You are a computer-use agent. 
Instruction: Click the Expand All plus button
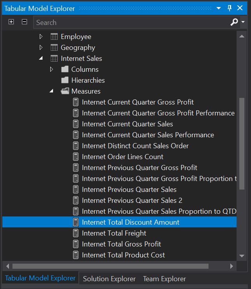tap(11, 22)
